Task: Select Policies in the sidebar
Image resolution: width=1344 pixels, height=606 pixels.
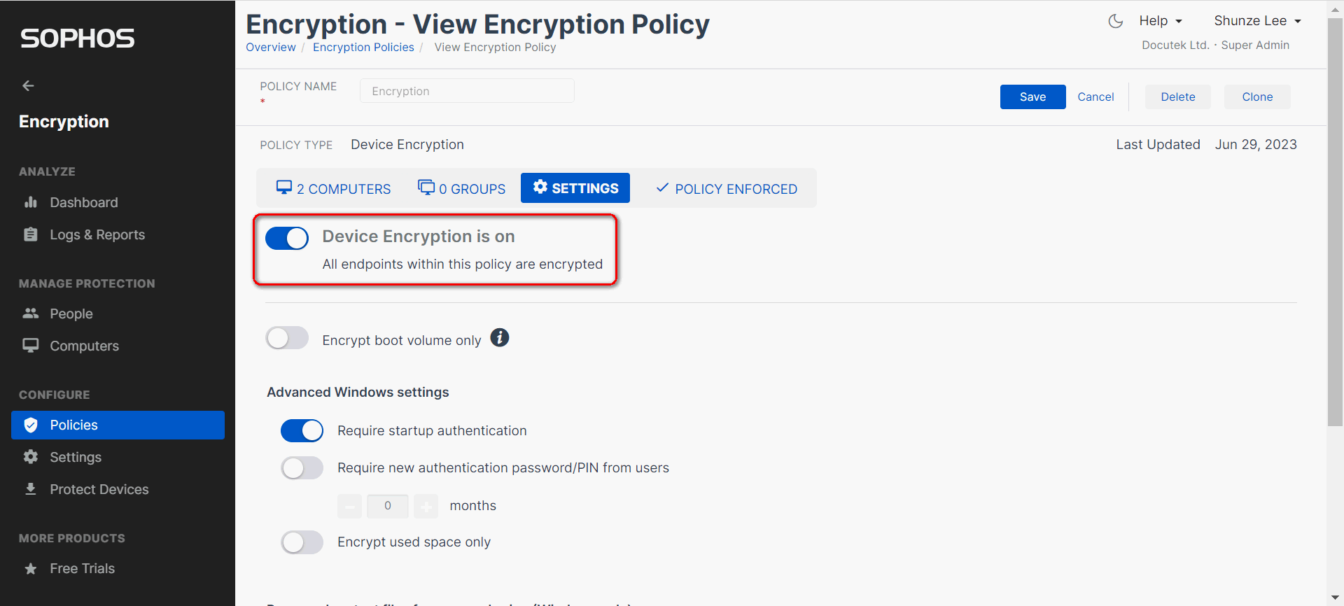Action: 118,425
